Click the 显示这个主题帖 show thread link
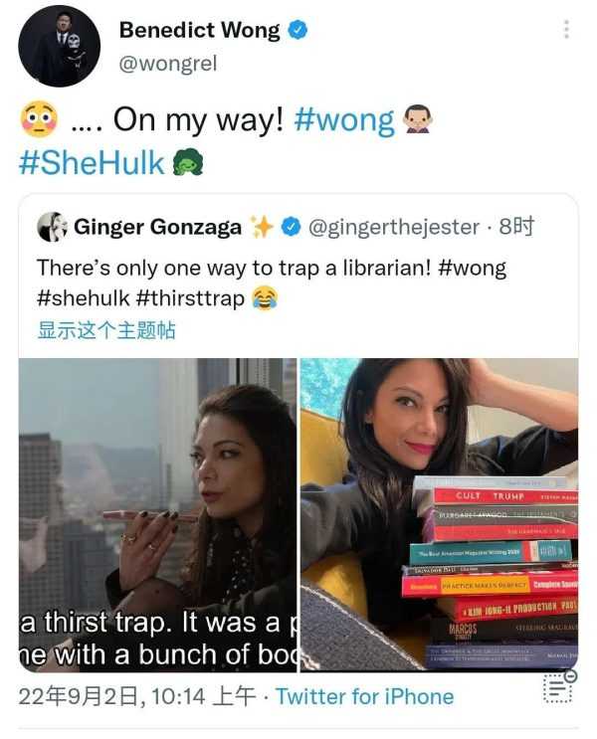Screen dimensions: 597x739 pyautogui.click(x=106, y=330)
